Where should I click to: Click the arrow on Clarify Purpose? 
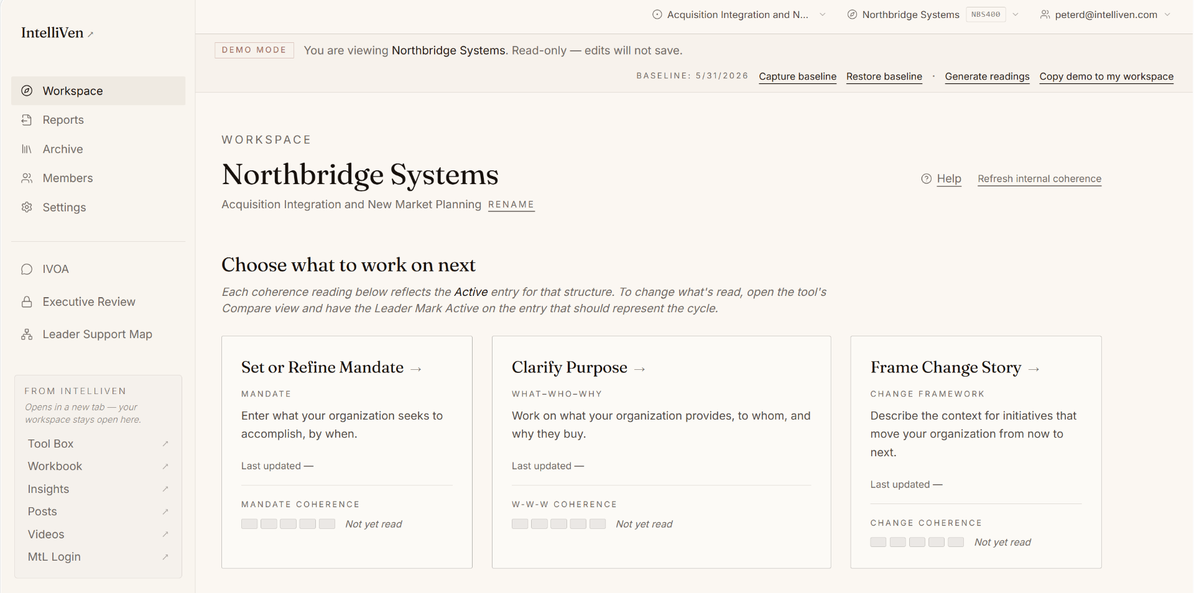[640, 369]
